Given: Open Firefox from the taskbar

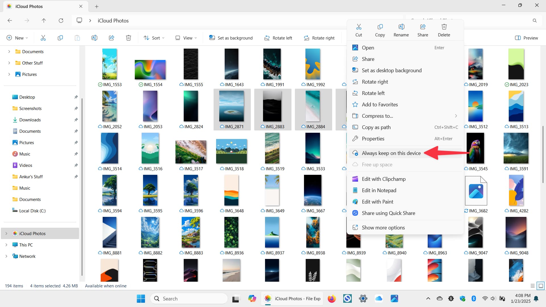Looking at the screenshot, I should point(332,298).
